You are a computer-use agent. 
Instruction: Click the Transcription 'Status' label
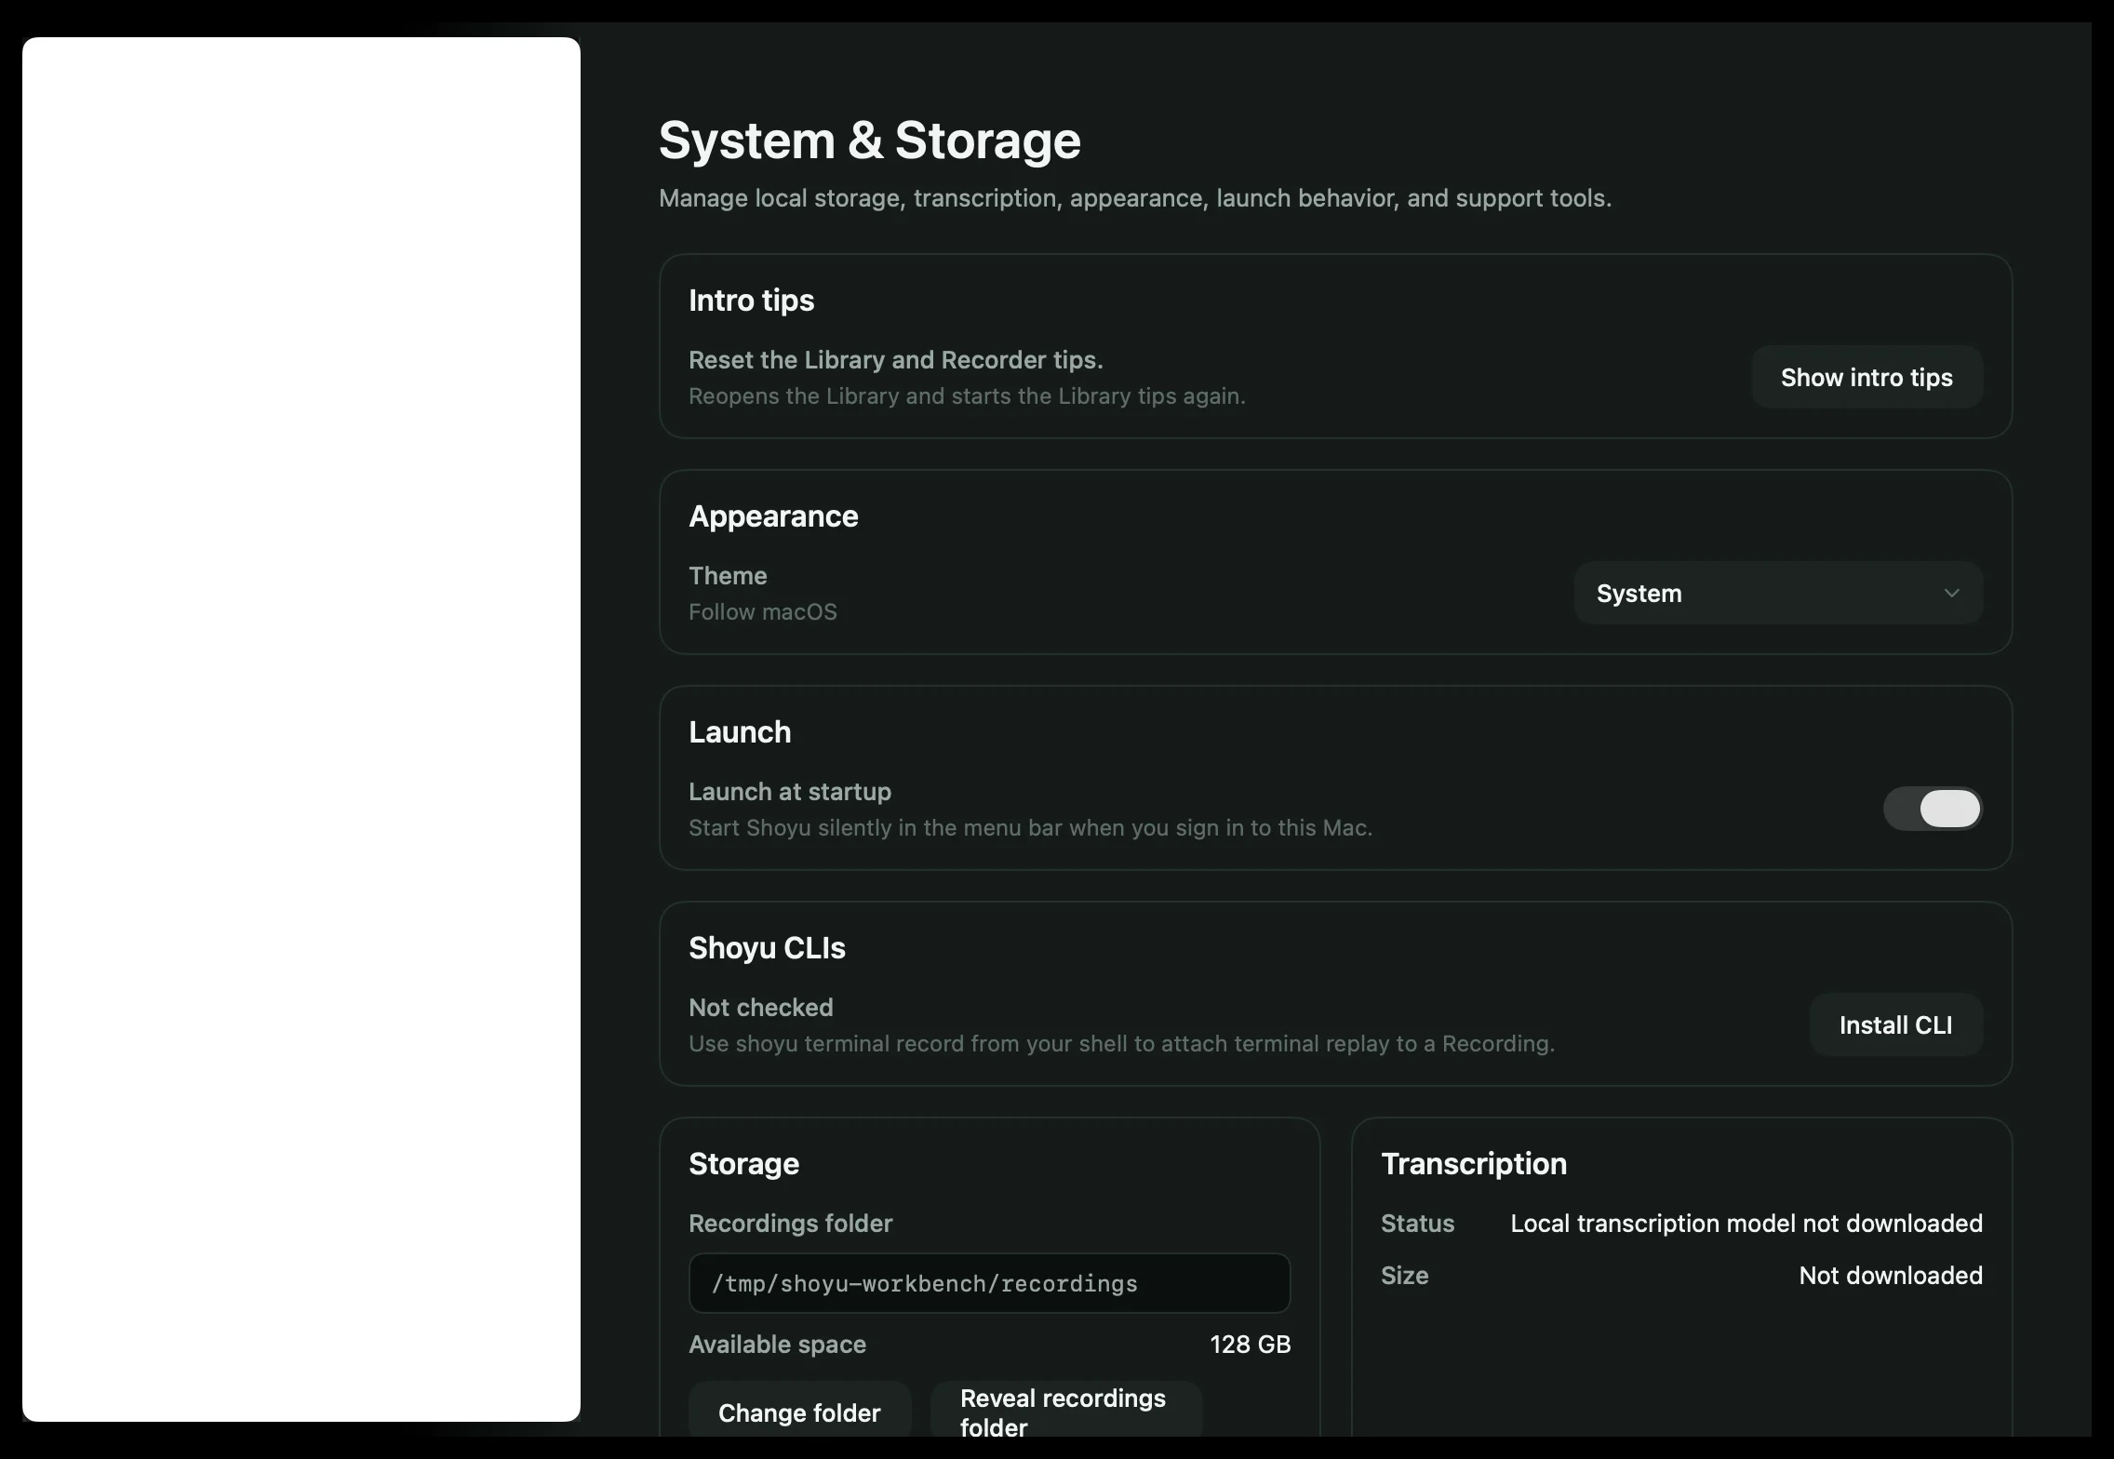point(1417,1223)
